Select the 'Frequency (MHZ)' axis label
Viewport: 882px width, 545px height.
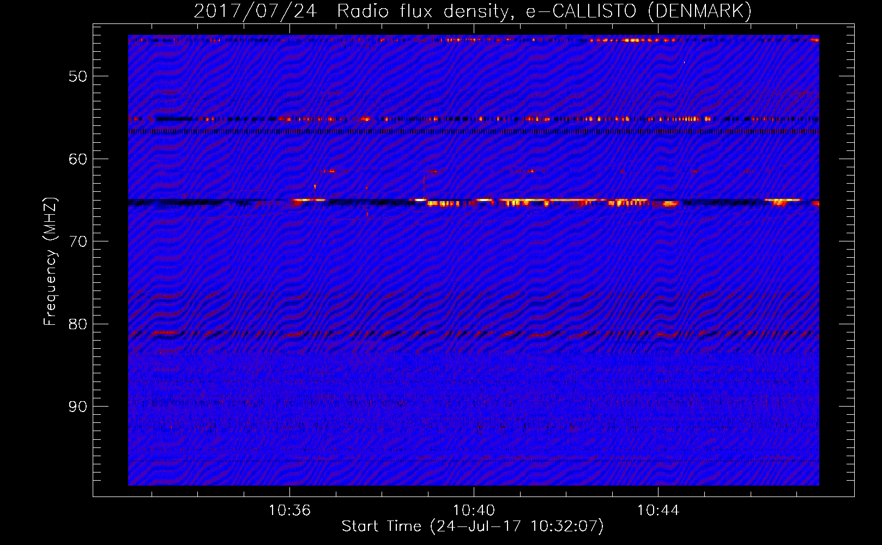[x=51, y=262]
